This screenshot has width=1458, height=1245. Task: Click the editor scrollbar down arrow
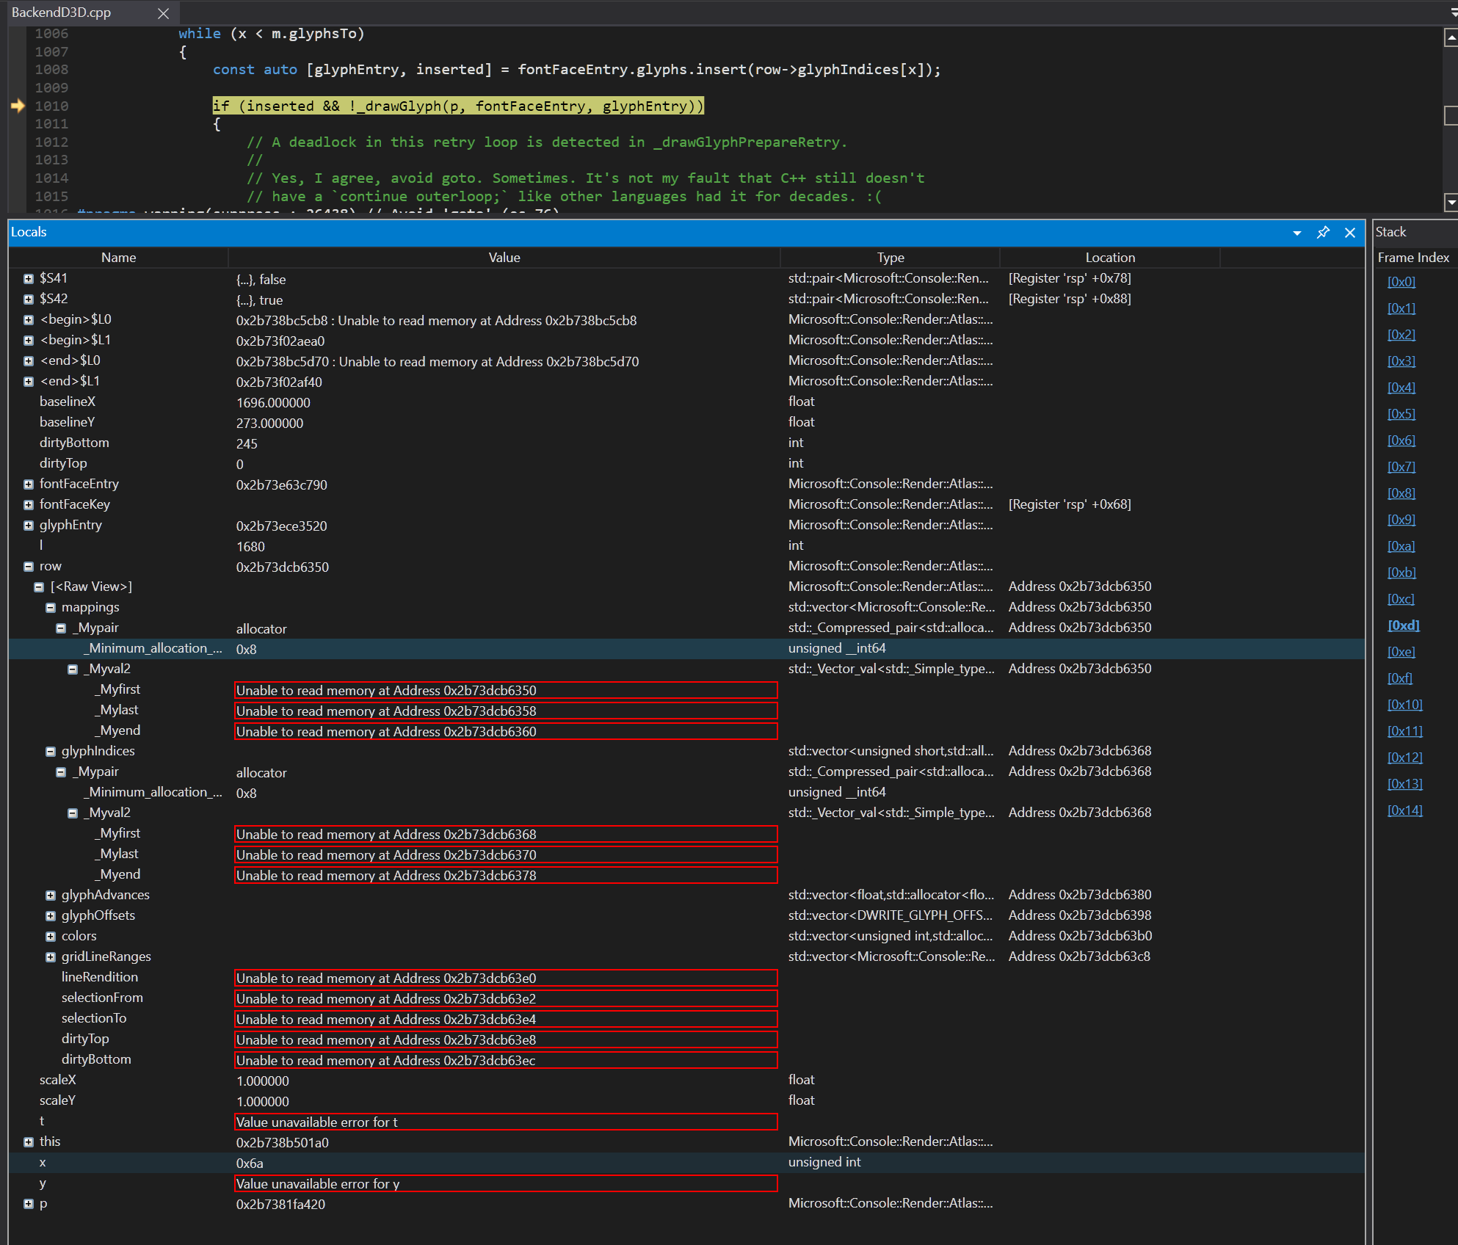click(x=1450, y=202)
